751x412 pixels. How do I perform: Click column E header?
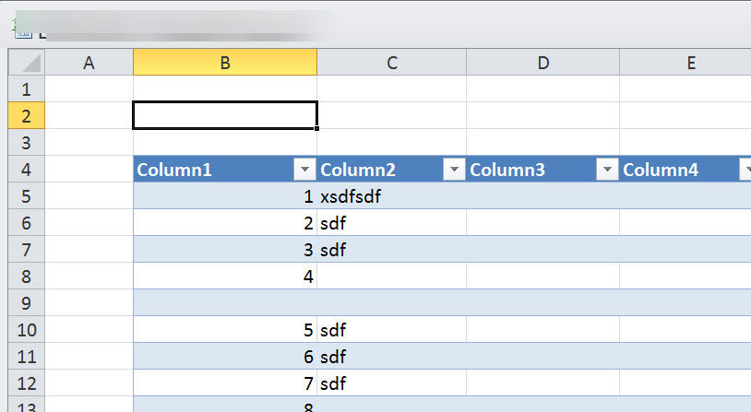tap(690, 63)
